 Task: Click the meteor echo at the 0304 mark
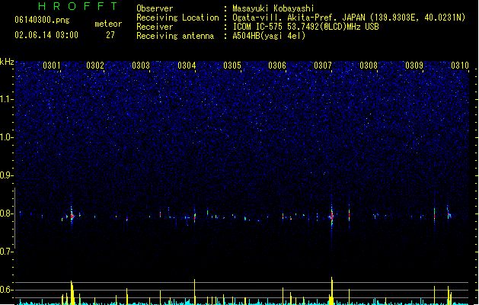195,217
